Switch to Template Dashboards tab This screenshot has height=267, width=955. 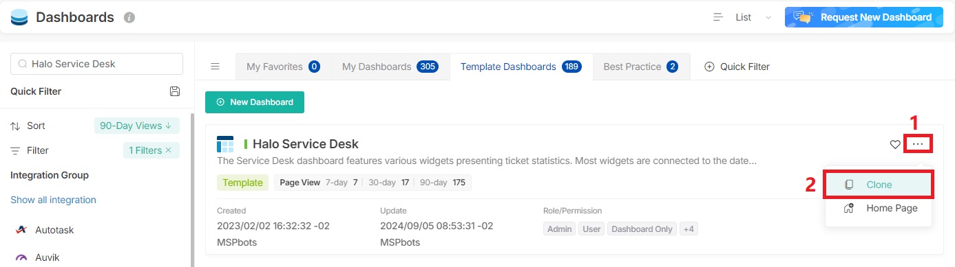click(x=521, y=67)
